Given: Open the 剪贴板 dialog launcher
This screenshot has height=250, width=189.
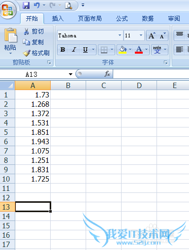Looking at the screenshot, I should 49,62.
